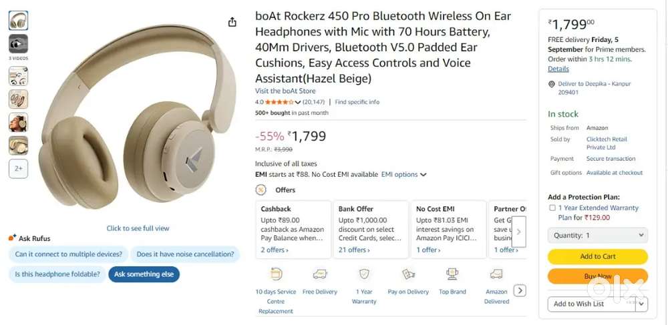Click the Top Brand trophy icon
This screenshot has width=668, height=325.
click(452, 274)
